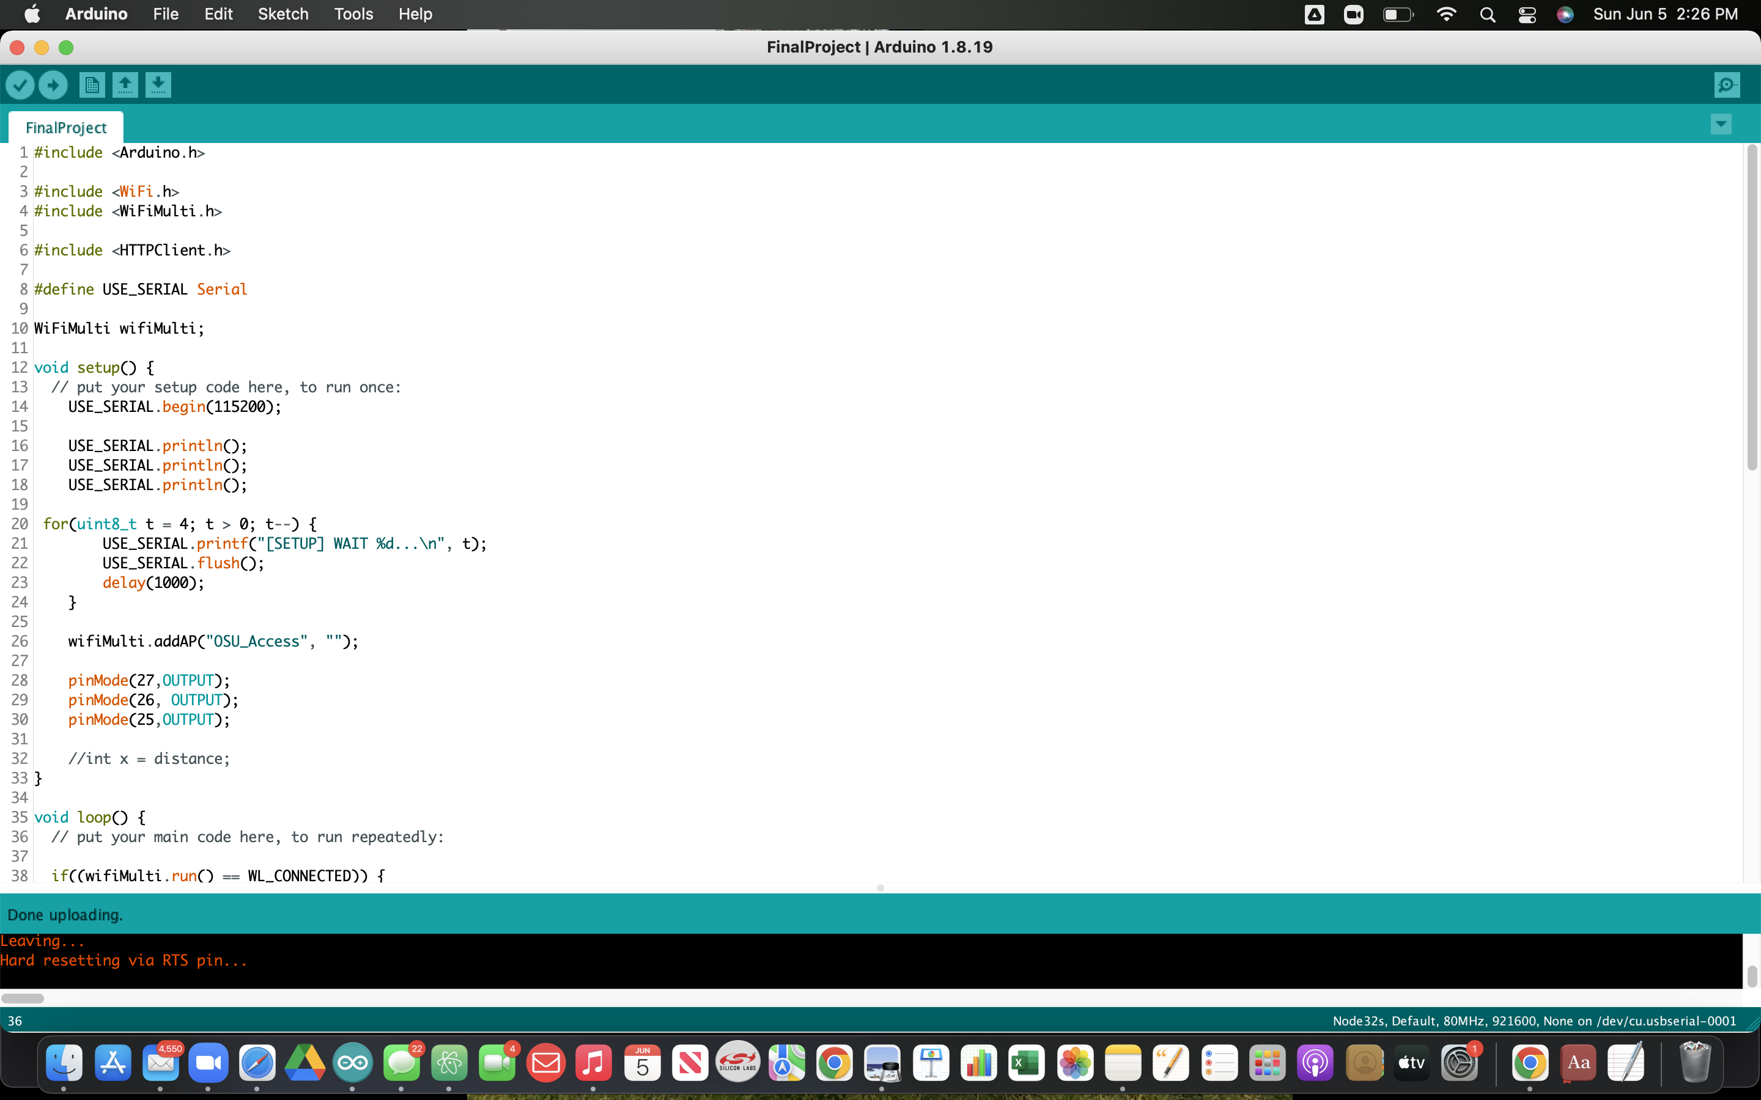Click the code editor vertical scrollbar

point(1752,306)
